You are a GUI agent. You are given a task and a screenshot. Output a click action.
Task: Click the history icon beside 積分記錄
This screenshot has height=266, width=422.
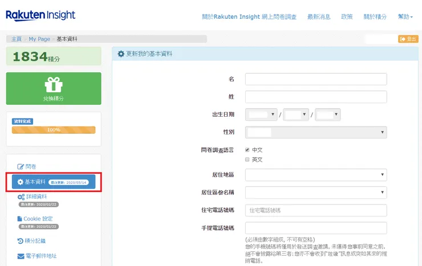pos(21,241)
